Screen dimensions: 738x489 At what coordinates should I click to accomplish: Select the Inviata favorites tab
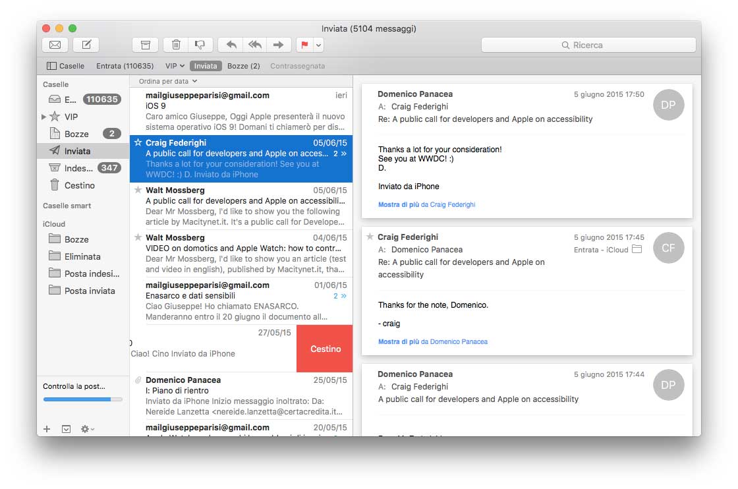coord(206,66)
